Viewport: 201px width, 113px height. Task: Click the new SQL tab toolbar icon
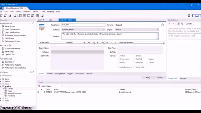[2, 16]
